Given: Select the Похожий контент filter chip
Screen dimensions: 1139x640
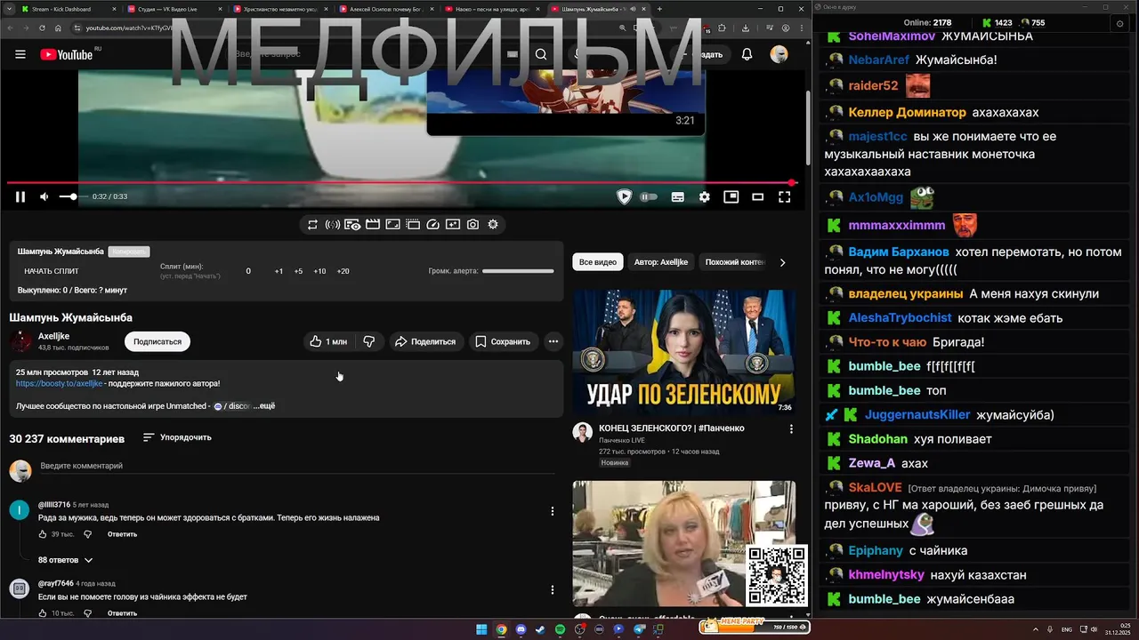Looking at the screenshot, I should (735, 262).
